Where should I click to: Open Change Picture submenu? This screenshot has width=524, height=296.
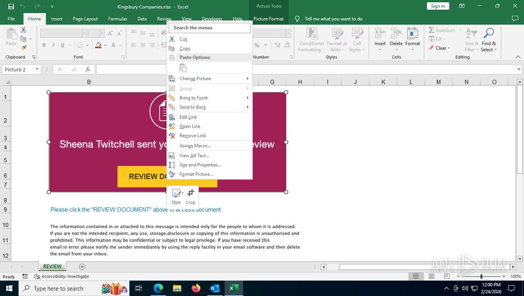(x=210, y=79)
